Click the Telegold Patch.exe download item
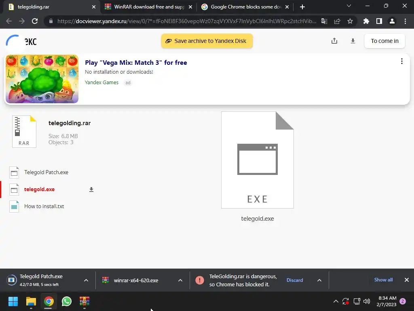414x311 pixels. 41,280
